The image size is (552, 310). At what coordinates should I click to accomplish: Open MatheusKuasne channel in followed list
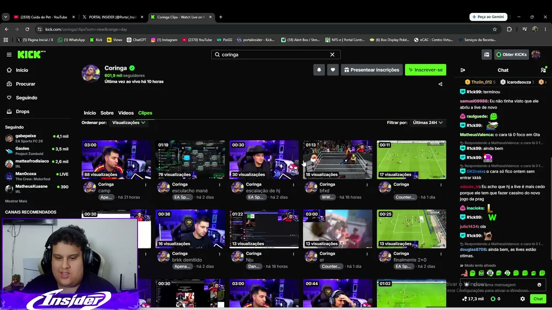[37, 189]
